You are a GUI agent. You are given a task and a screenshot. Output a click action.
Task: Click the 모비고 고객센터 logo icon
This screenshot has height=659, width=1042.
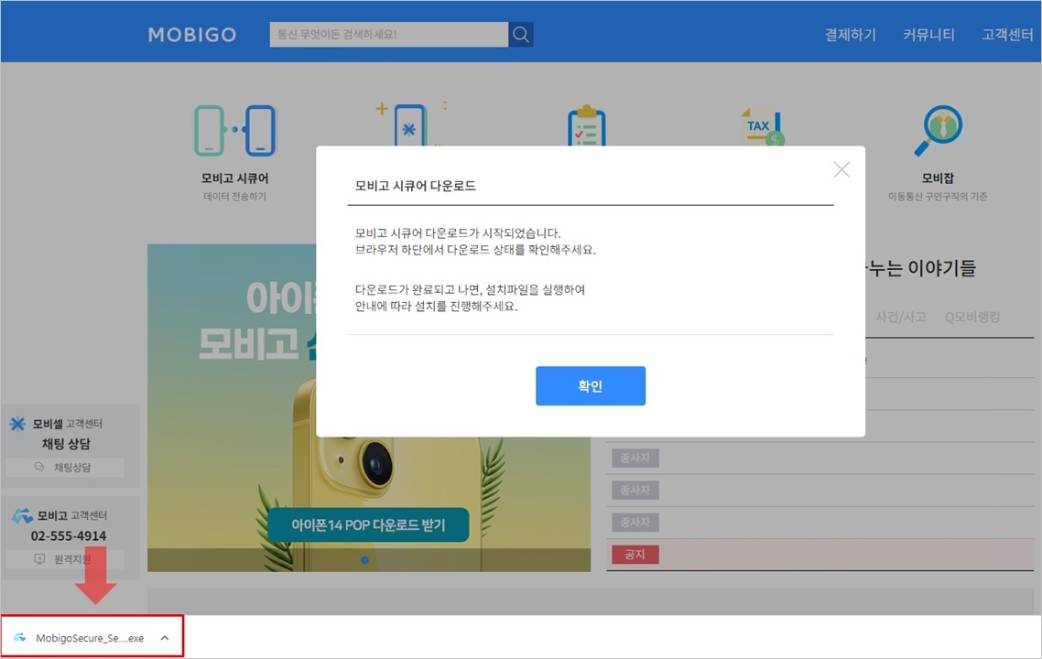point(22,515)
